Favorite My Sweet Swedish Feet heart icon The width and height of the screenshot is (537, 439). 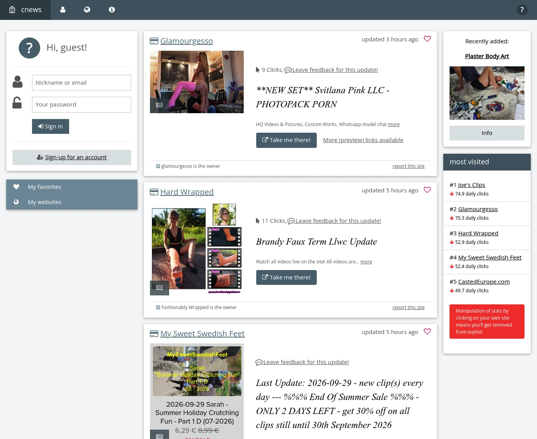click(x=427, y=332)
